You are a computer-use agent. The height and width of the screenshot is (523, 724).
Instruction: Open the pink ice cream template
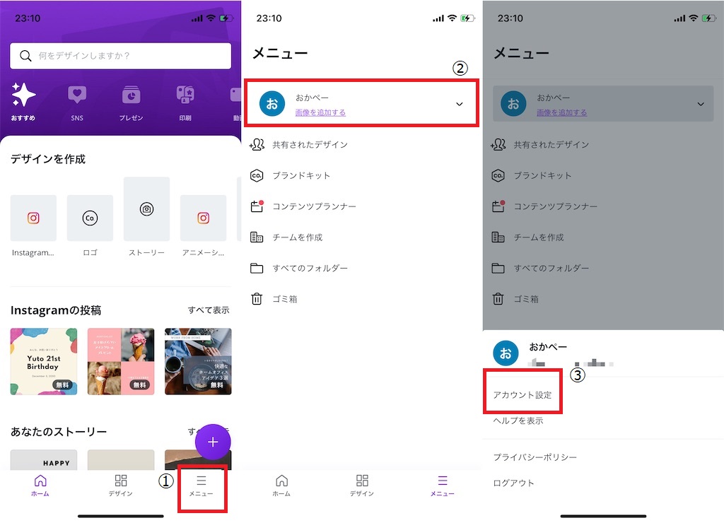(x=121, y=361)
